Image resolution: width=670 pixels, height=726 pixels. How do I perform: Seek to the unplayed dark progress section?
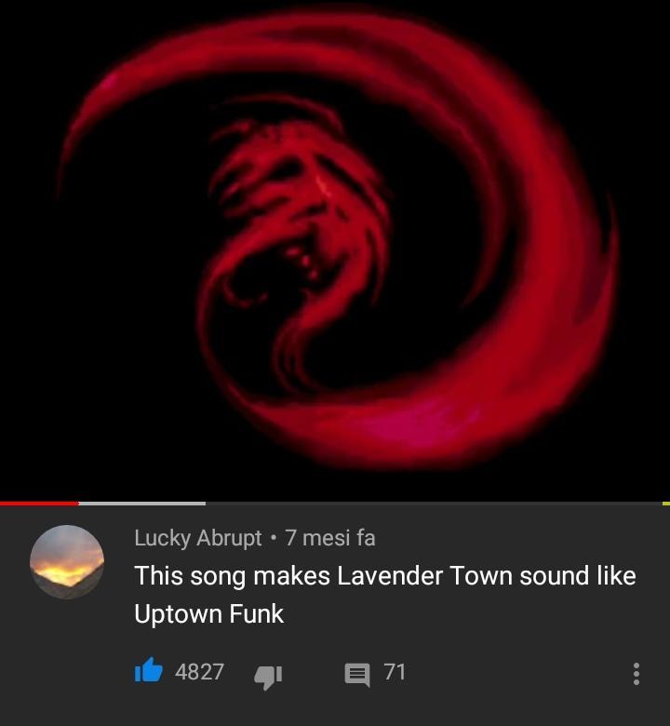point(434,504)
